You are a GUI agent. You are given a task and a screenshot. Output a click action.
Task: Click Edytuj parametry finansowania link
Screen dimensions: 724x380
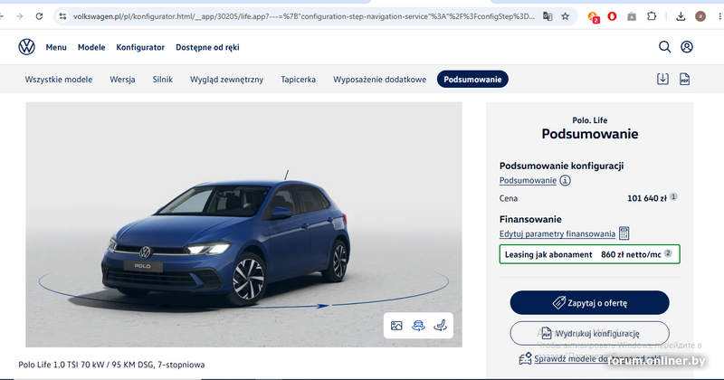tap(557, 233)
